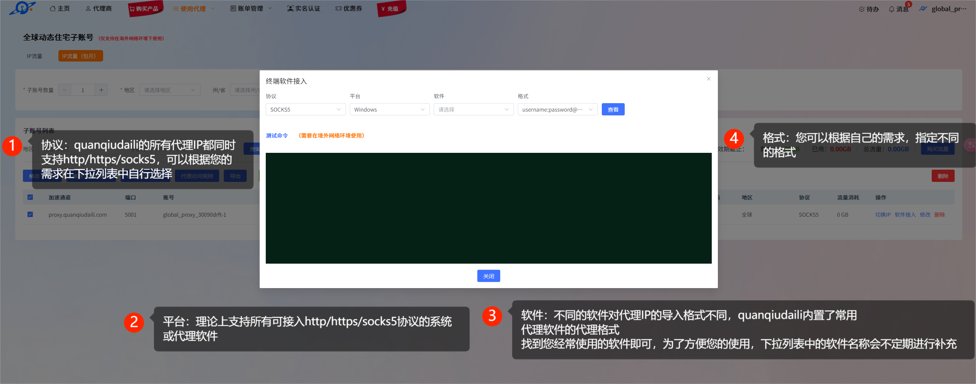
Task: Toggle the select-all checkbox in the table header
Action: [x=30, y=197]
